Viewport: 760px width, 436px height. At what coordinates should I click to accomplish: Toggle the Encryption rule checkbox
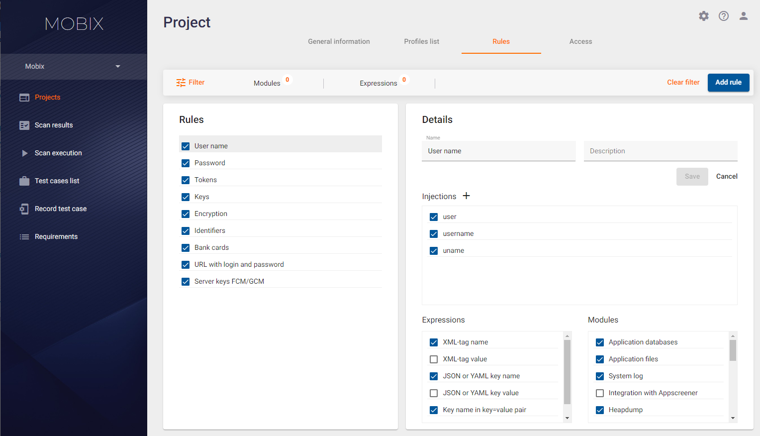[186, 214]
